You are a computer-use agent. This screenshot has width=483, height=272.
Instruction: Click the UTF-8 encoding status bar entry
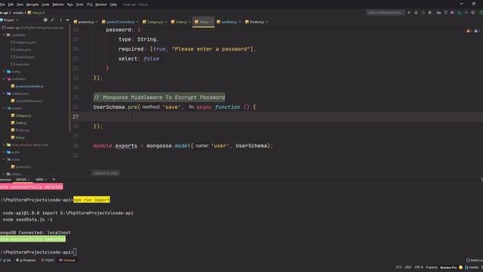click(x=419, y=267)
